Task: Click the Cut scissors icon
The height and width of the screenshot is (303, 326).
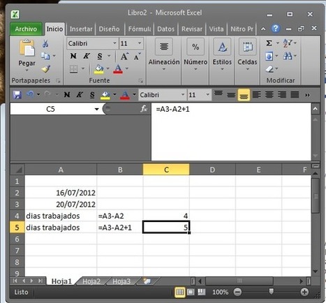Action: click(45, 43)
